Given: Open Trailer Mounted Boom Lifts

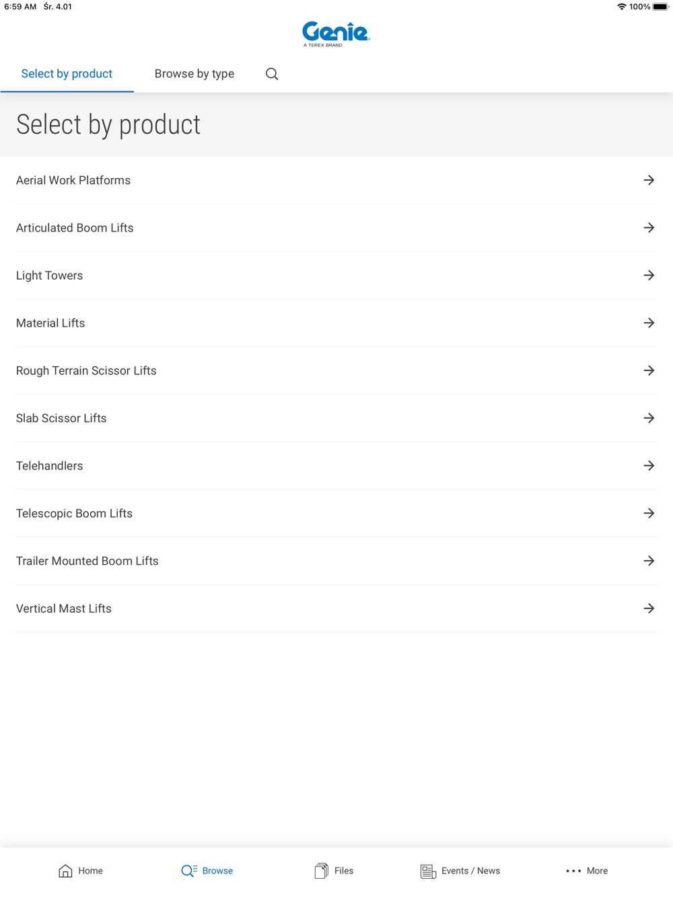Looking at the screenshot, I should pyautogui.click(x=87, y=561).
